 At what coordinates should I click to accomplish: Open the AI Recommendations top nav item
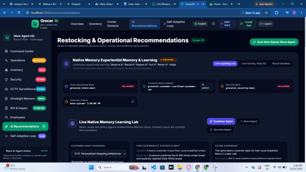click(x=144, y=24)
